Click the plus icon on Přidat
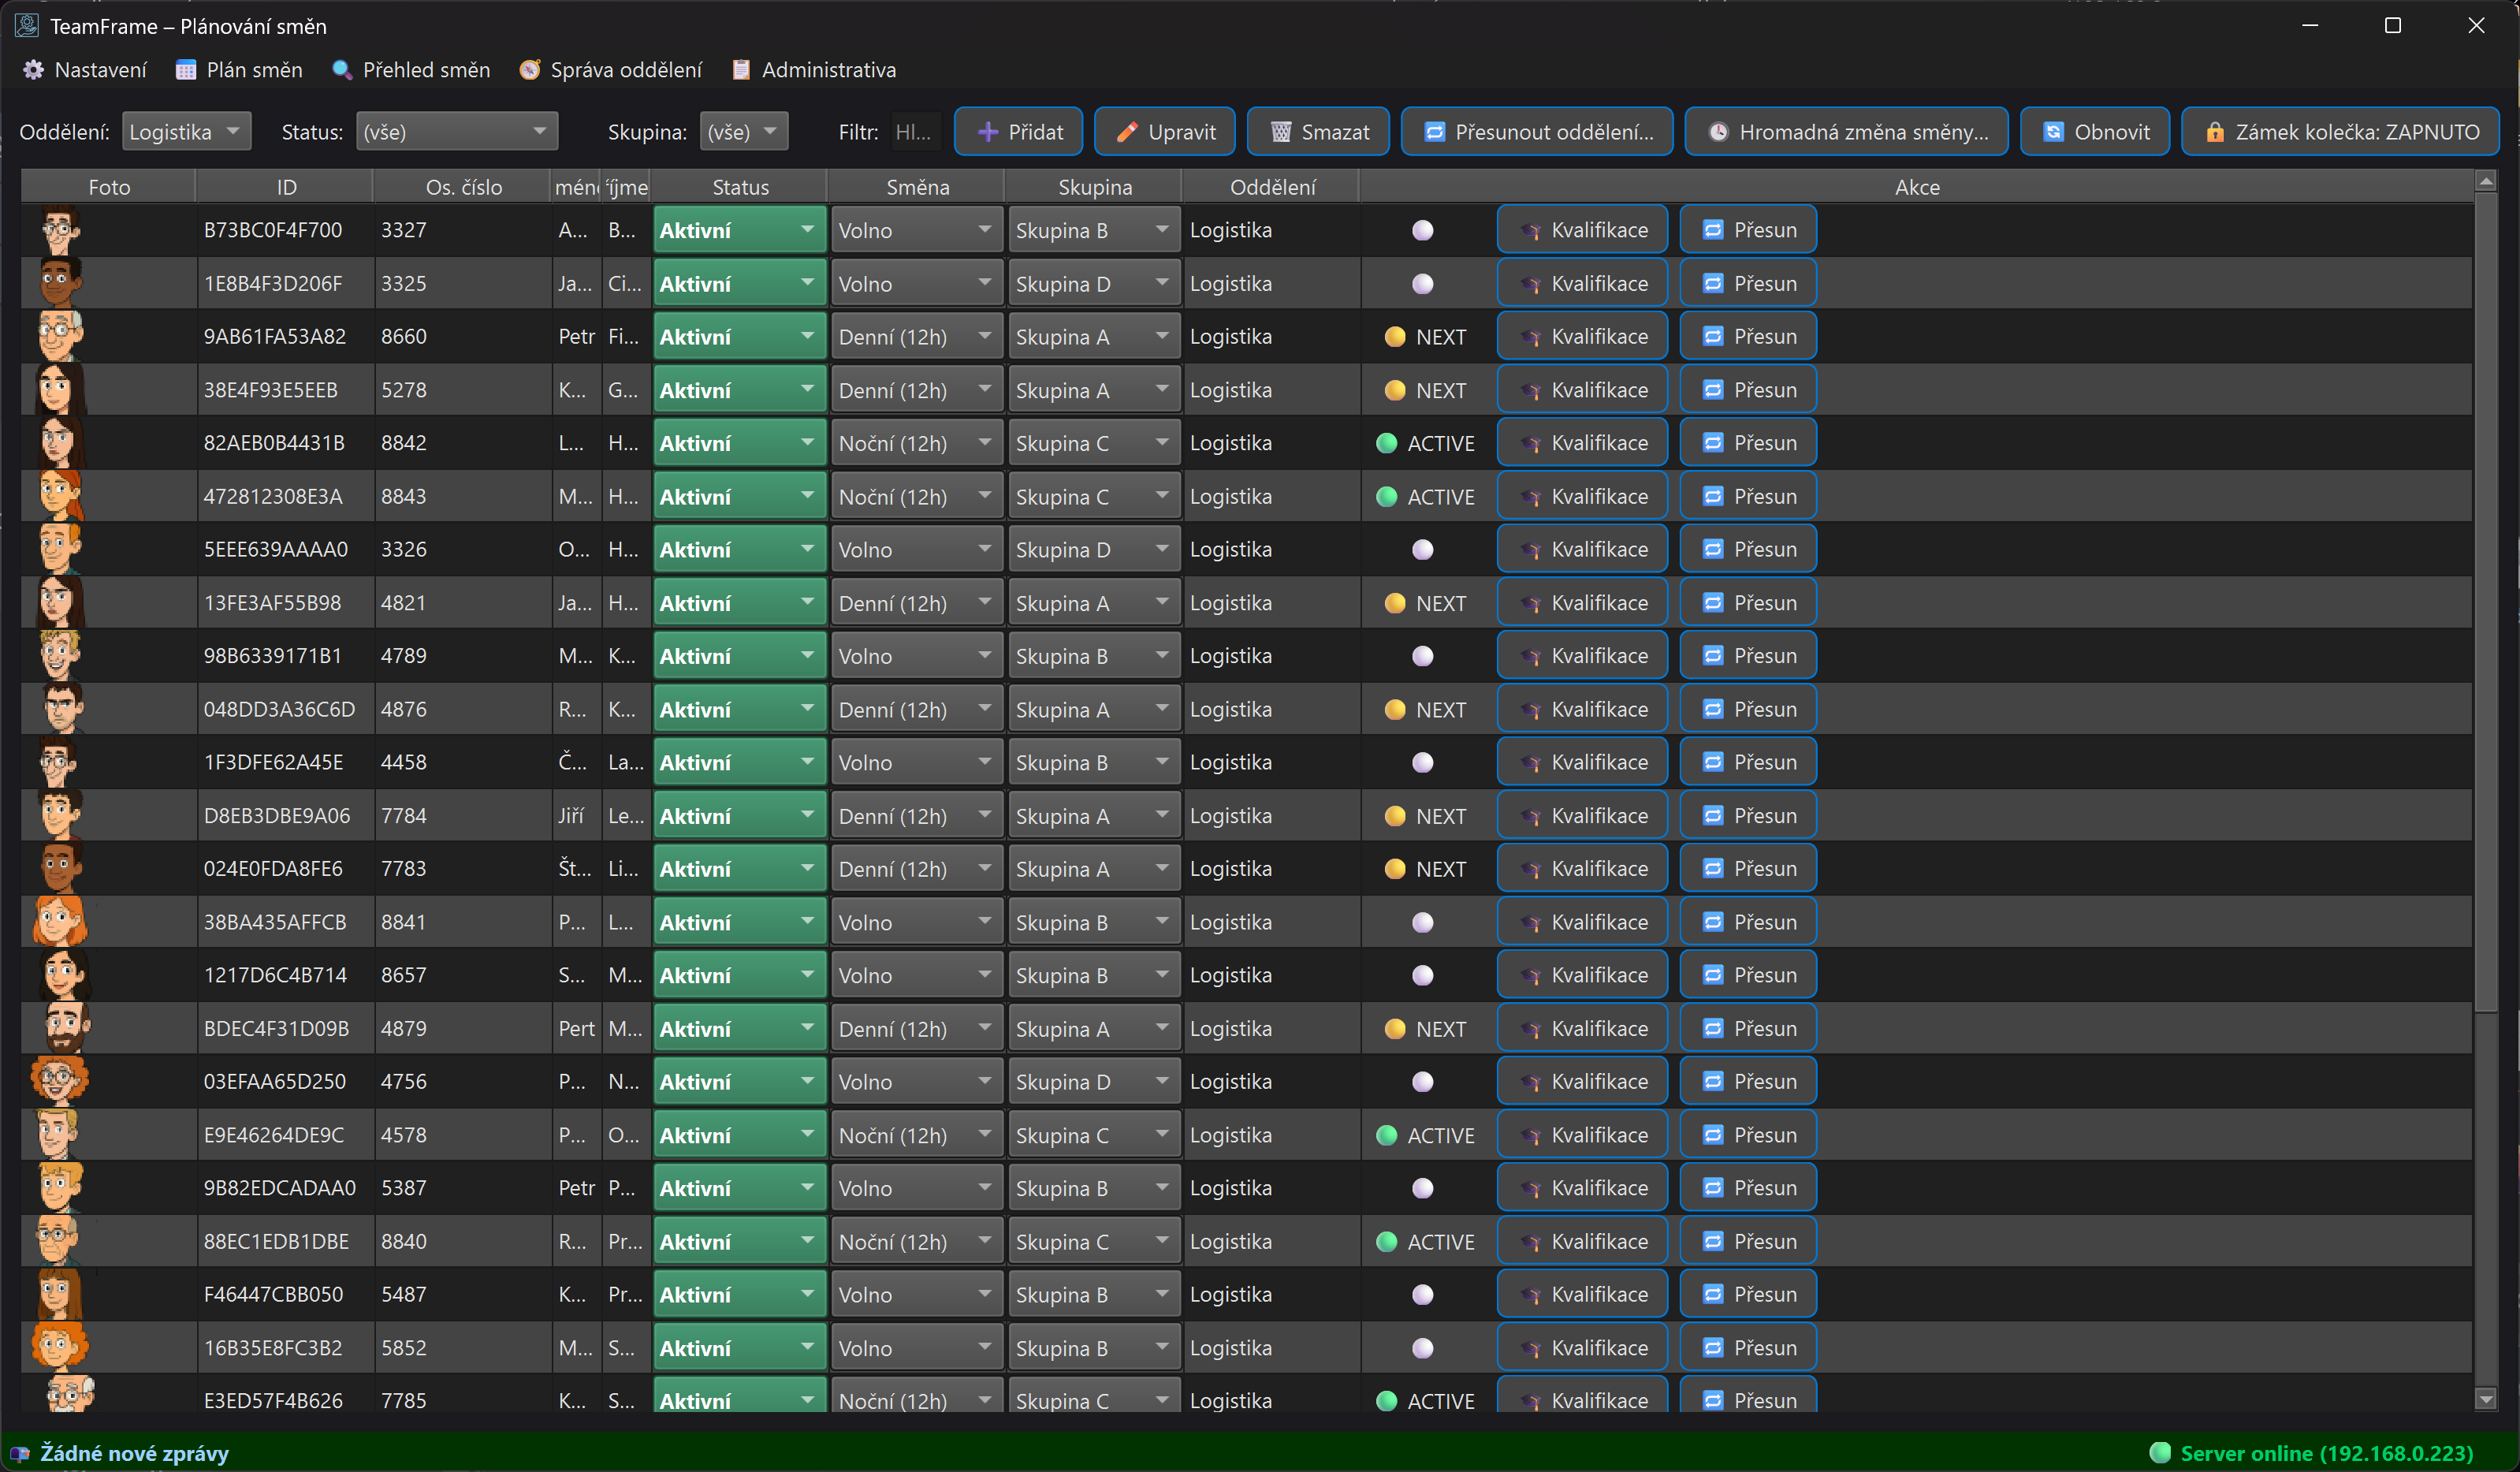The image size is (2520, 1472). pyautogui.click(x=987, y=132)
